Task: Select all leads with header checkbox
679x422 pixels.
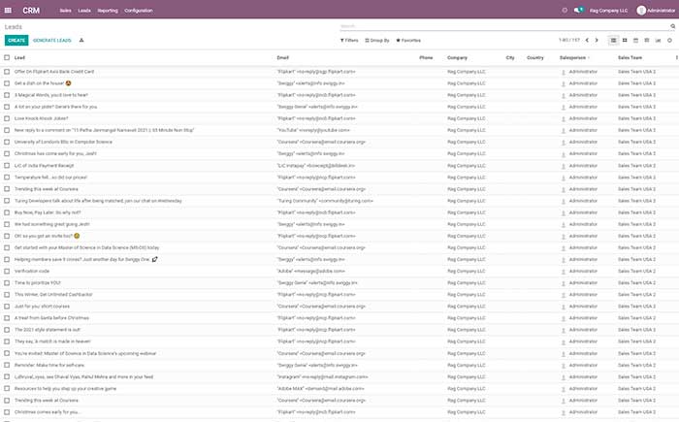Action: click(x=7, y=57)
